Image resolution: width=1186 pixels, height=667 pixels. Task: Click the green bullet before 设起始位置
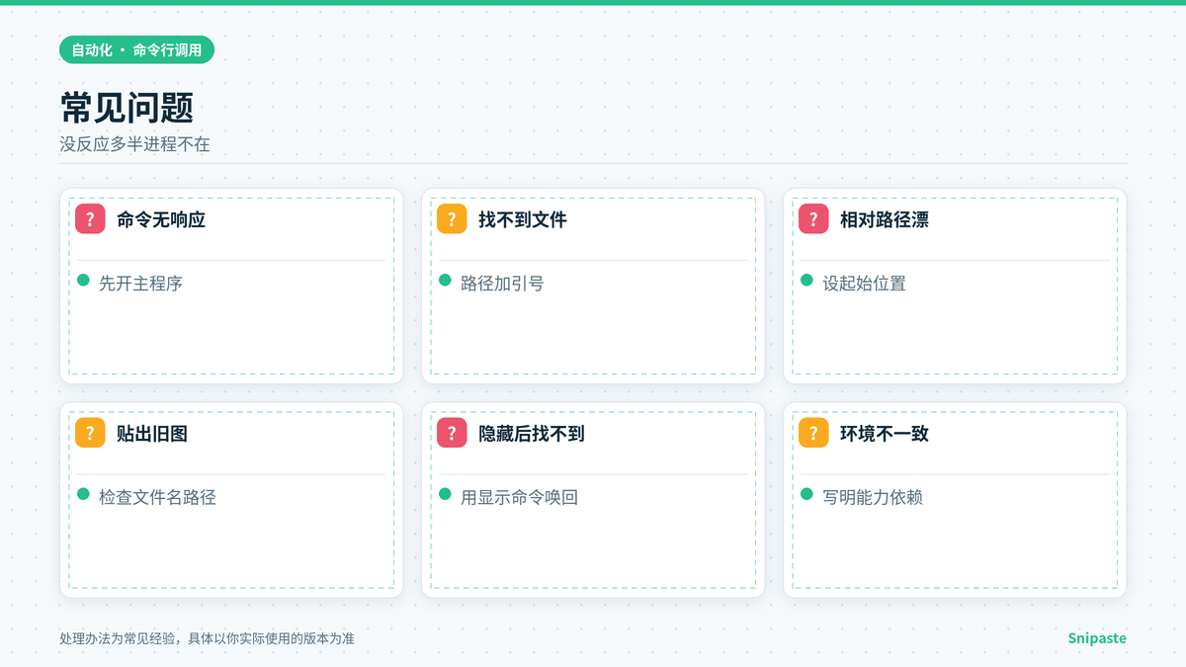click(x=807, y=281)
